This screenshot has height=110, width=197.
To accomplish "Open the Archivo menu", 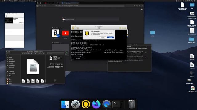I will click(x=11, y=1).
